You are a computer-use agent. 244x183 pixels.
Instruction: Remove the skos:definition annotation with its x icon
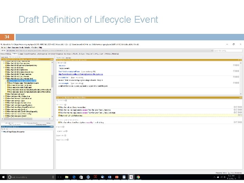[236, 77]
